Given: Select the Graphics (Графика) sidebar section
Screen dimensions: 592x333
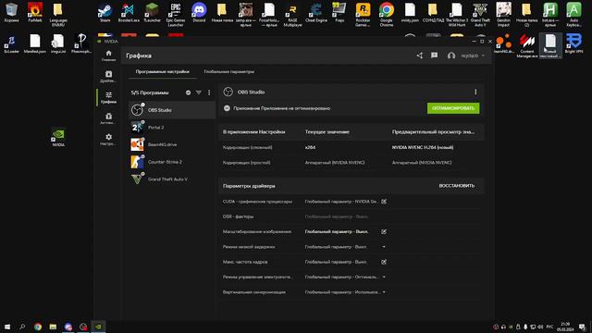Looking at the screenshot, I should click(x=108, y=97).
